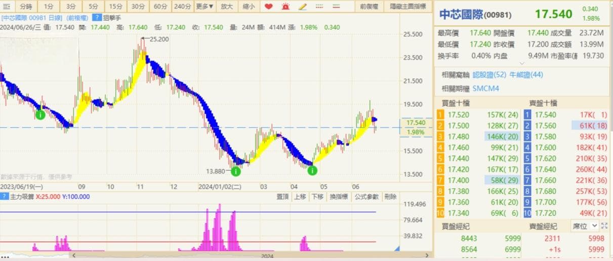613x261 pixels.
Task: Move indicator panel down with 下移
Action: [x=317, y=197]
